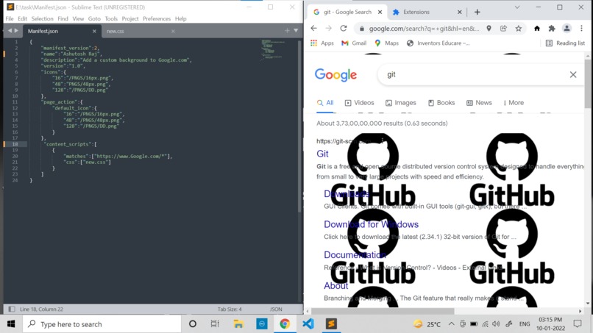Toggle the side bar icon in status bar
This screenshot has width=593, height=333.
[12, 309]
